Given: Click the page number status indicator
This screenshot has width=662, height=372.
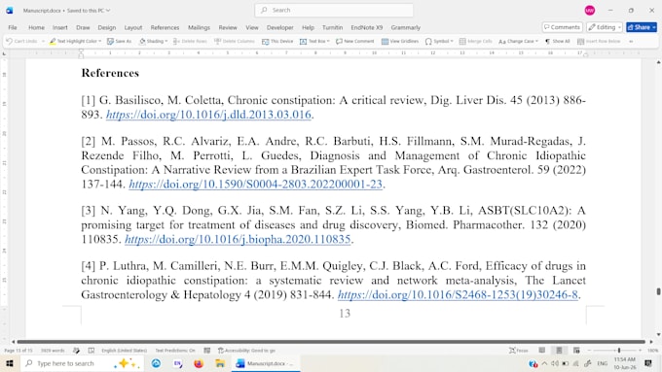Looking at the screenshot, I should (x=18, y=351).
